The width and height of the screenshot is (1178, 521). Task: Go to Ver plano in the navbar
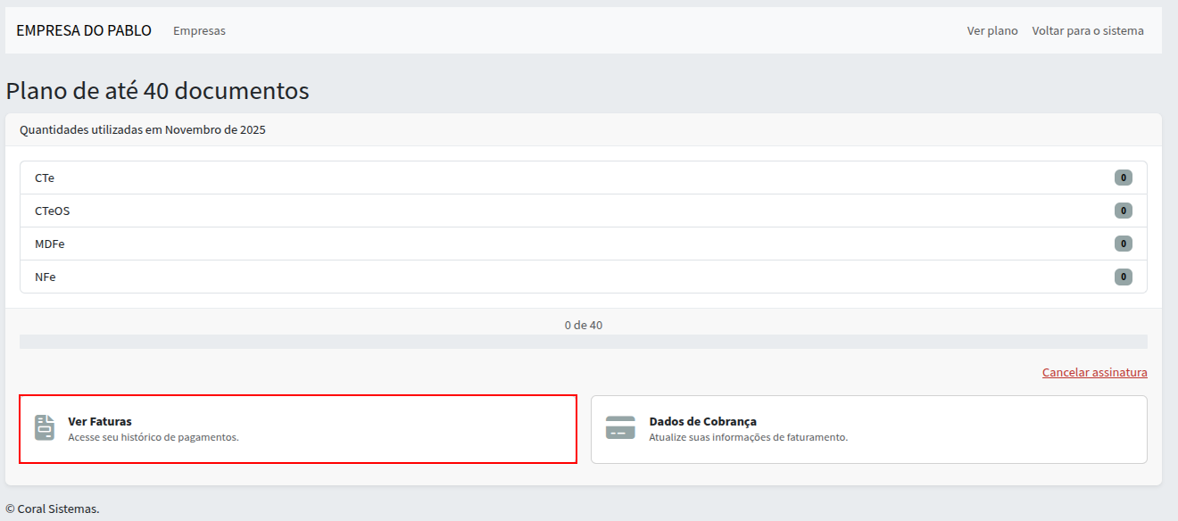click(991, 30)
